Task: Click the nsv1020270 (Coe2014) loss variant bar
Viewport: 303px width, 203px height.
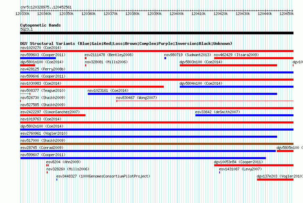Action: click(157, 51)
